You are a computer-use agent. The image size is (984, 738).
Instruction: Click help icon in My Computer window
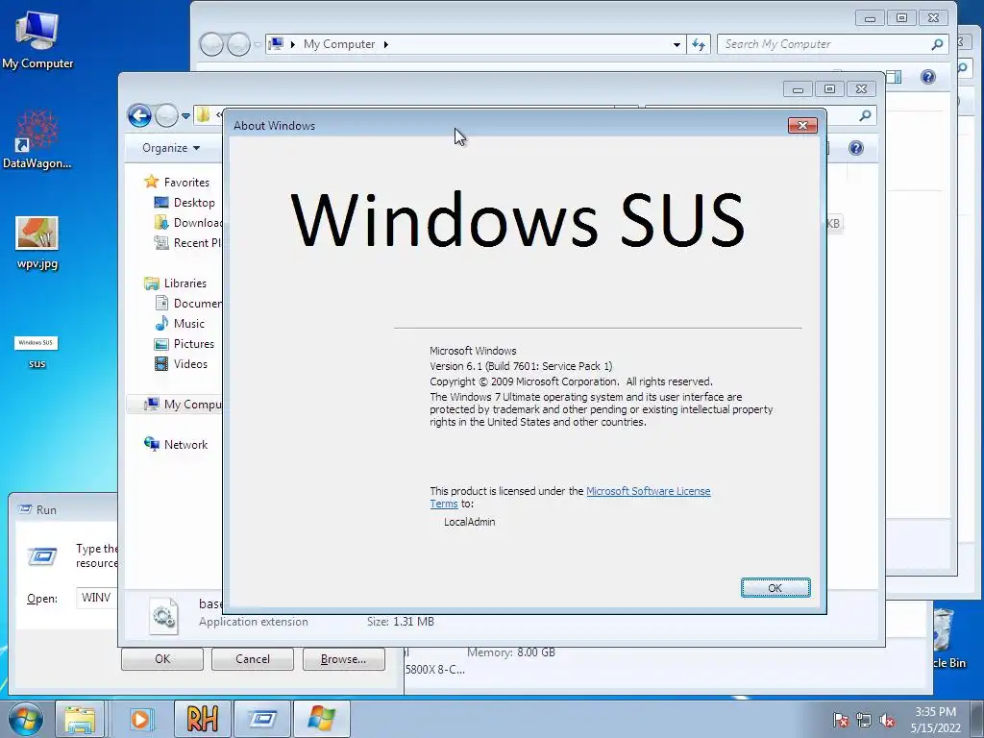click(928, 77)
